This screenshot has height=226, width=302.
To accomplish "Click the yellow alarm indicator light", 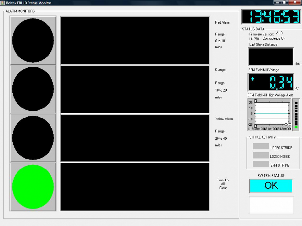I will click(x=33, y=138).
